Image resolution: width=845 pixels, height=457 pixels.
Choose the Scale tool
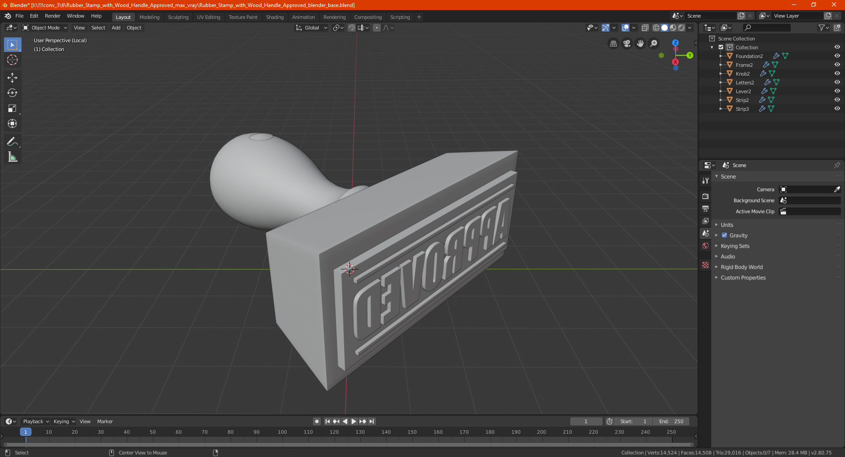(12, 108)
